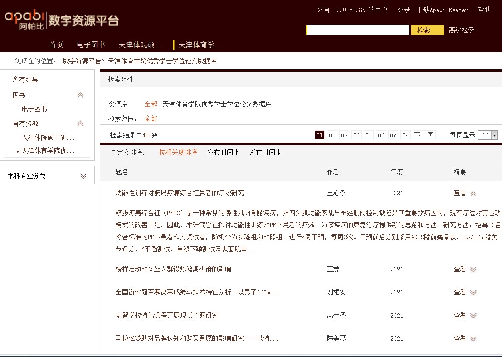Image resolution: width=502 pixels, height=357 pixels.
Task: Collapse the 自有资源 section chevron
Action: [x=80, y=124]
